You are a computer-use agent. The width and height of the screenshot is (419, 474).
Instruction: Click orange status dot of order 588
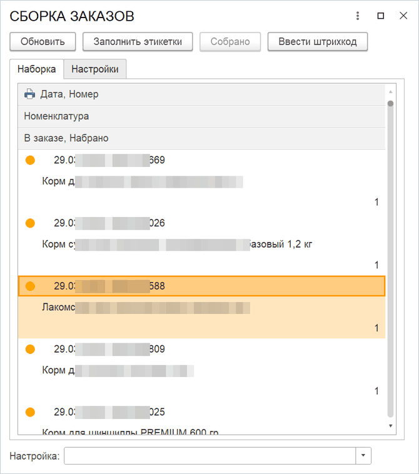click(30, 286)
